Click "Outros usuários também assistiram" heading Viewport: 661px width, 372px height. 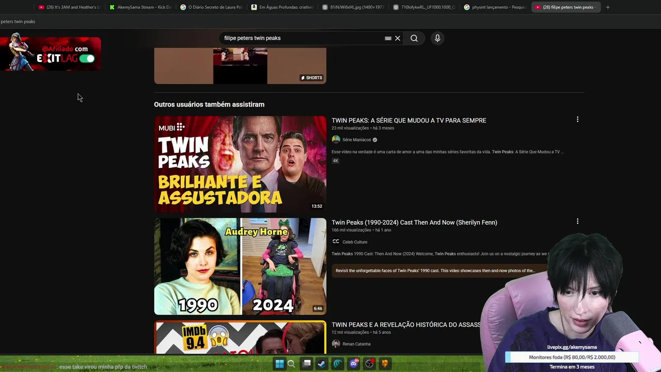[x=209, y=104]
